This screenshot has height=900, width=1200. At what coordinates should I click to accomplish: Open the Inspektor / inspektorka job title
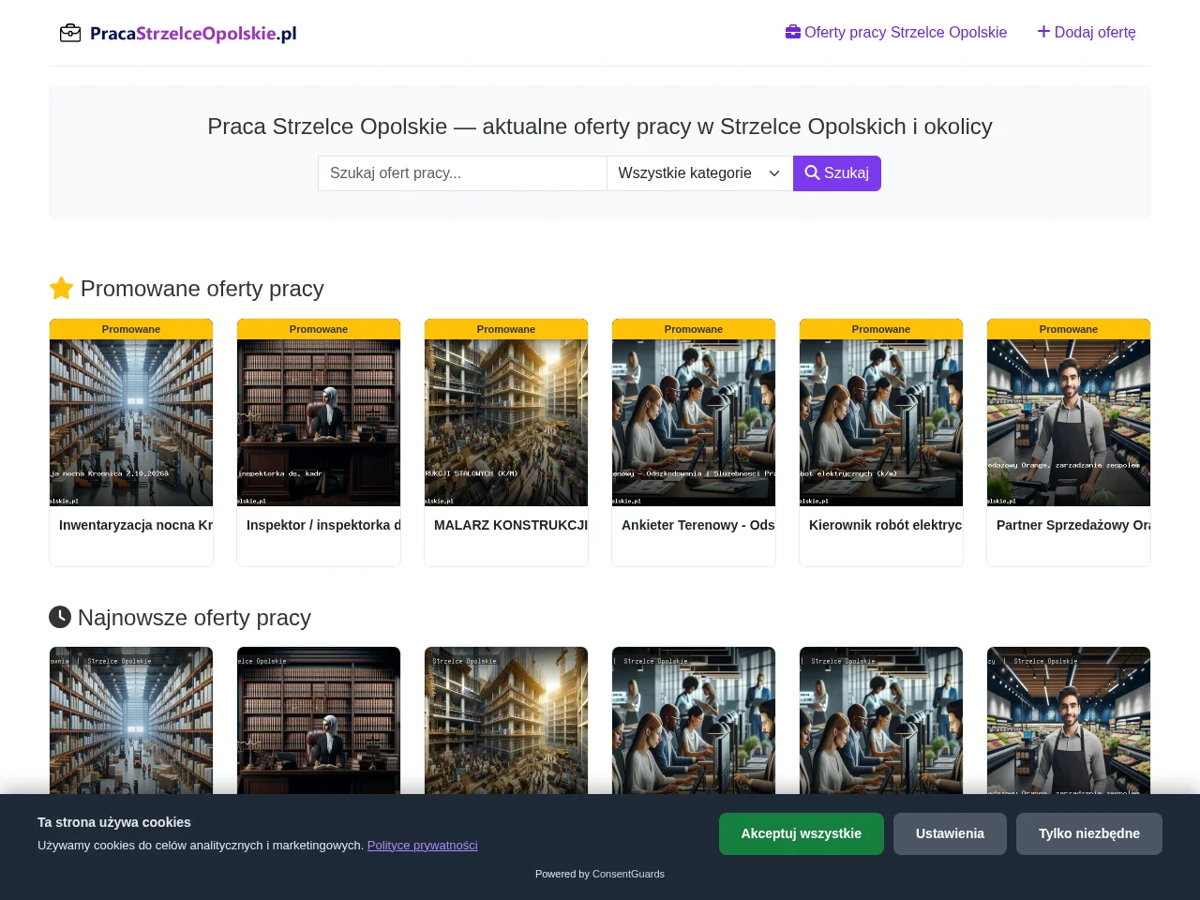coord(323,525)
